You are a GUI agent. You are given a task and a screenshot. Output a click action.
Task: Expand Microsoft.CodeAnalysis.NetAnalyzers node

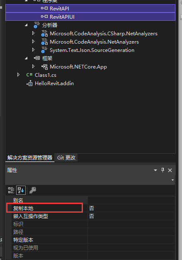(34, 42)
